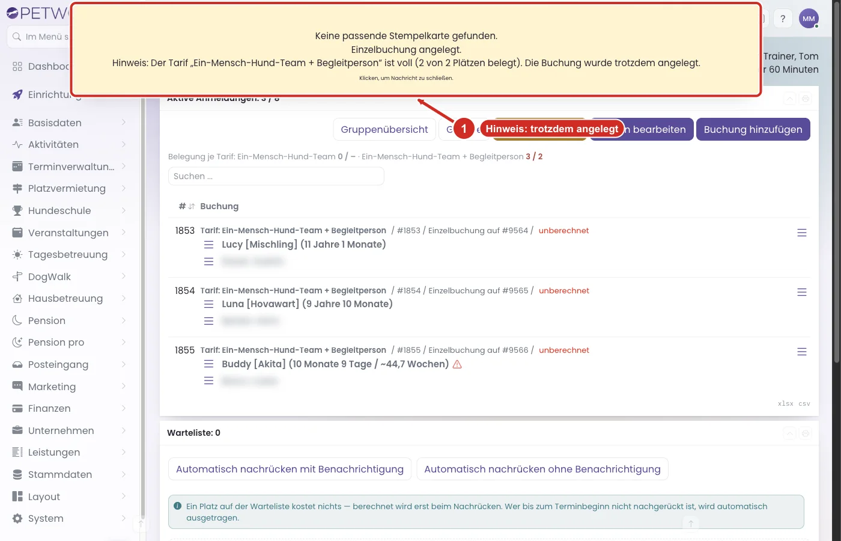Export the booking list as xlsx
Screen dimensions: 841x541
coord(786,404)
